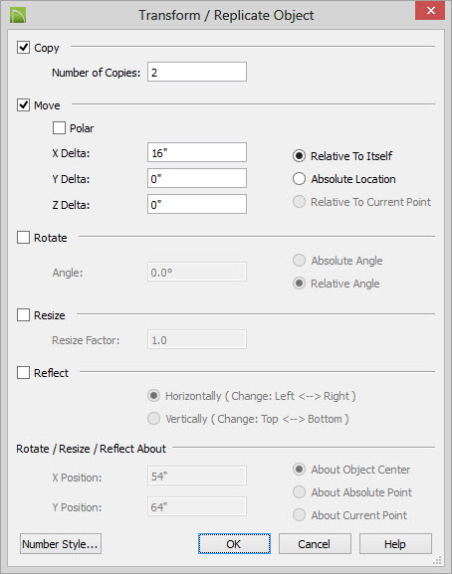Screen dimensions: 452x574
Task: Choose Absolute Location radio option
Action: pyautogui.click(x=299, y=179)
